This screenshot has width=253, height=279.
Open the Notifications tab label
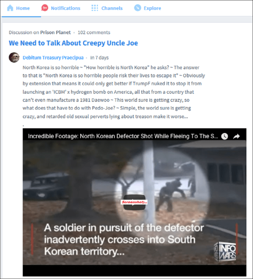point(66,8)
